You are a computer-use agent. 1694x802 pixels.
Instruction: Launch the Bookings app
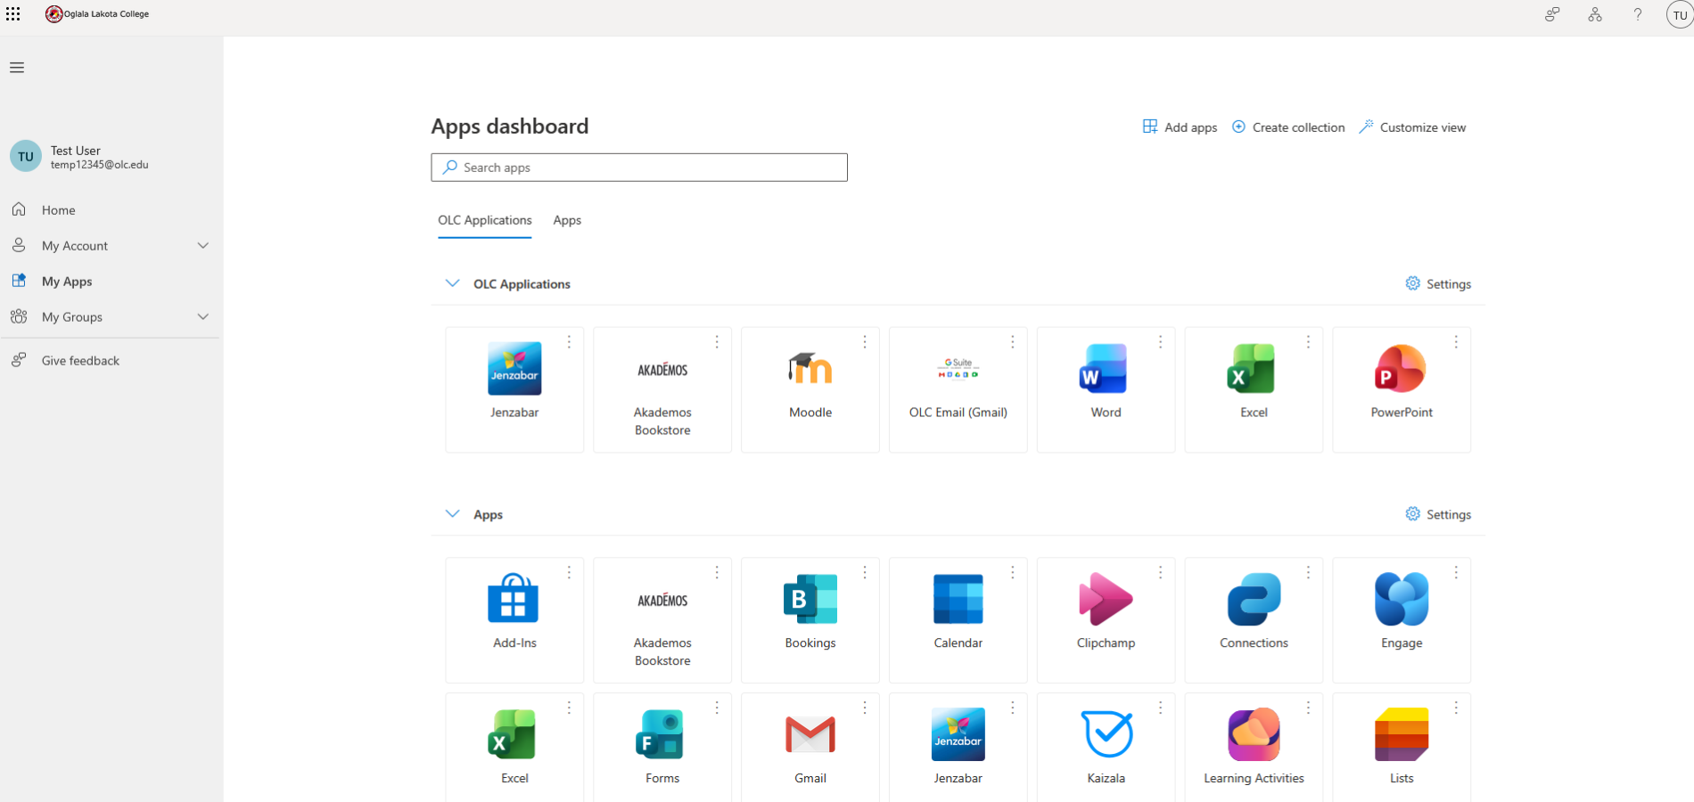point(810,620)
